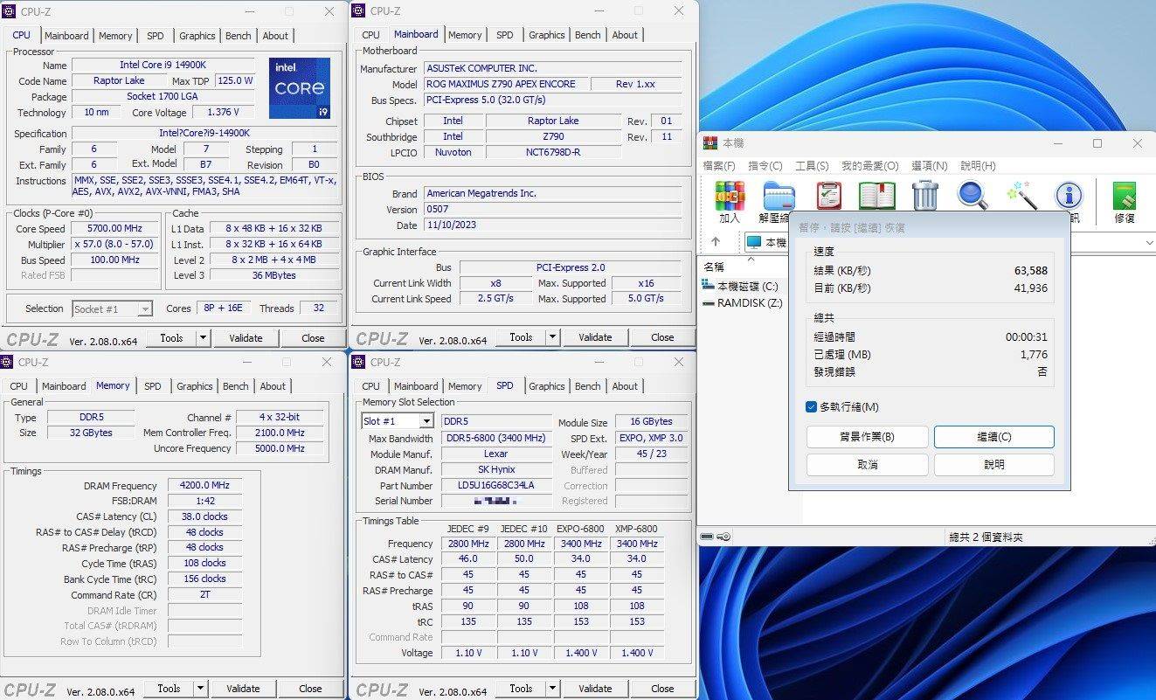Screen dimensions: 1156x700
Task: Click the title bar icon of the CPU-Z SPD window
Action: (359, 362)
